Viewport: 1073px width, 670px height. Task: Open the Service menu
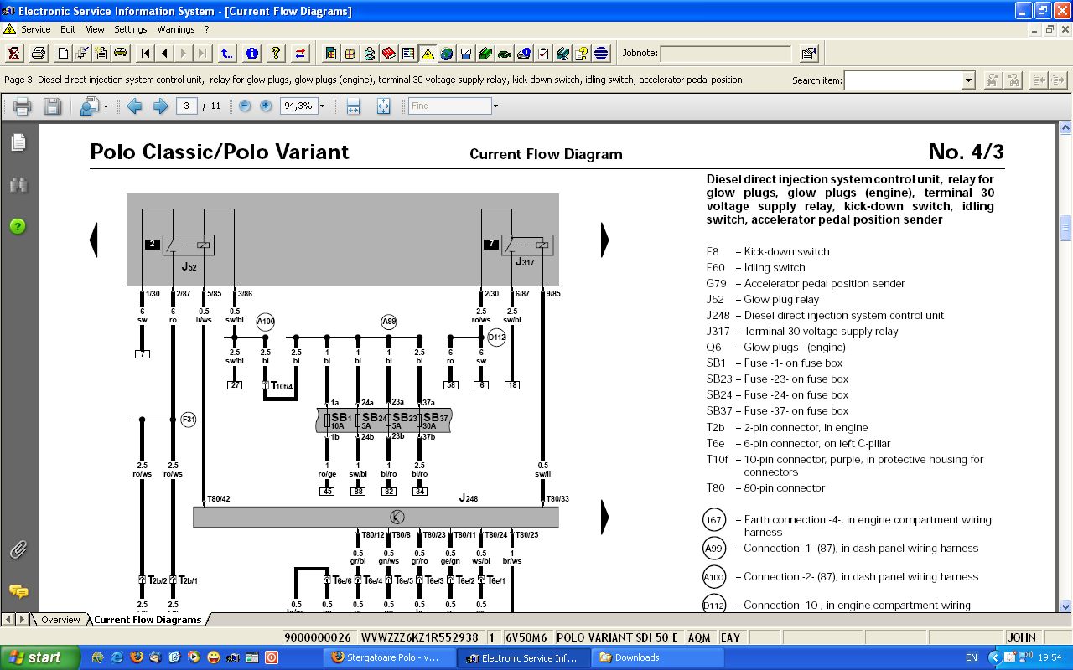click(x=36, y=29)
